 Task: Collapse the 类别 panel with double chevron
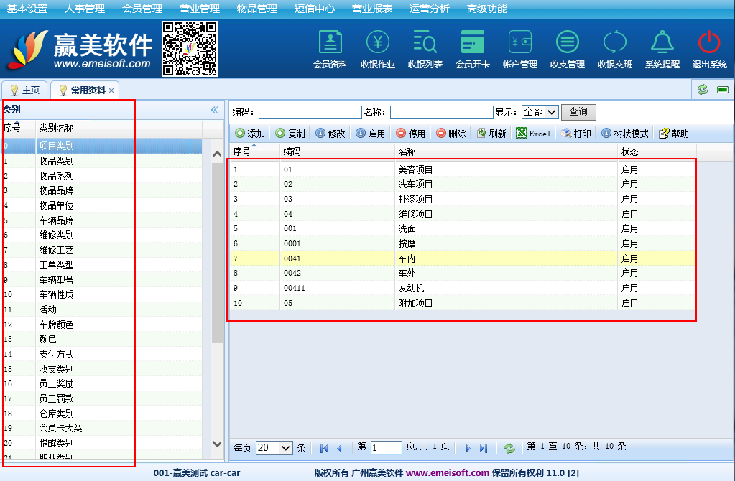click(x=214, y=110)
